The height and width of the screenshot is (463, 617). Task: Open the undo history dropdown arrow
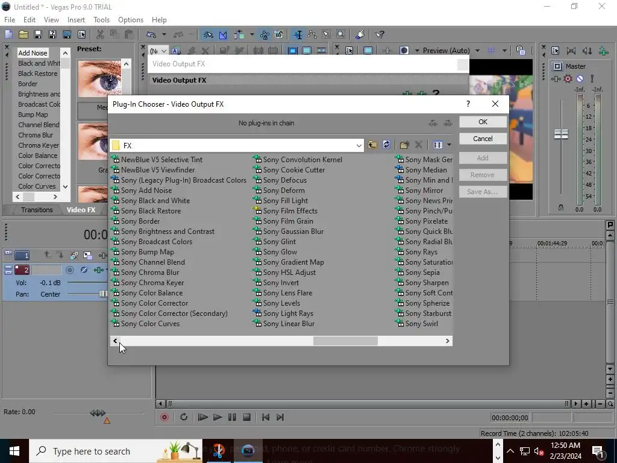164,34
